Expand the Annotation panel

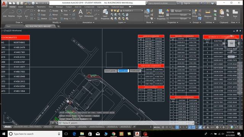coord(88,22)
